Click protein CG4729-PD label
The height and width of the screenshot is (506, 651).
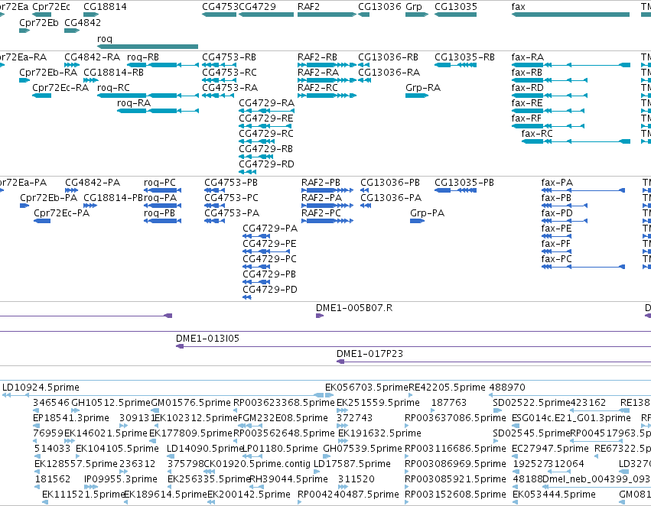[x=270, y=290]
